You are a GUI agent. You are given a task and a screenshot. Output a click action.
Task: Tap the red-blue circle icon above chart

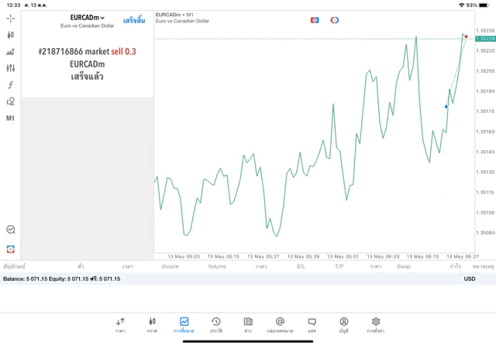tap(335, 20)
